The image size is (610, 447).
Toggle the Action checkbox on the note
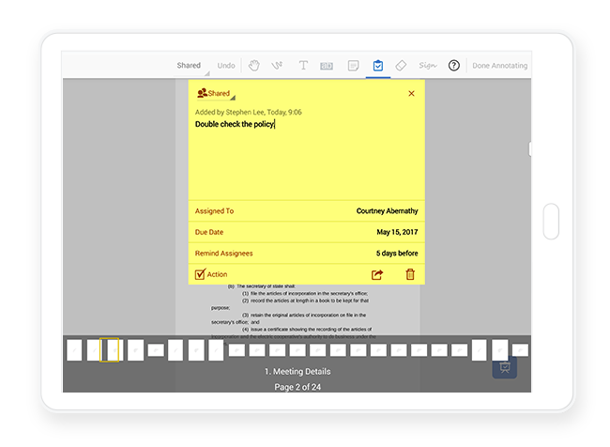point(200,274)
